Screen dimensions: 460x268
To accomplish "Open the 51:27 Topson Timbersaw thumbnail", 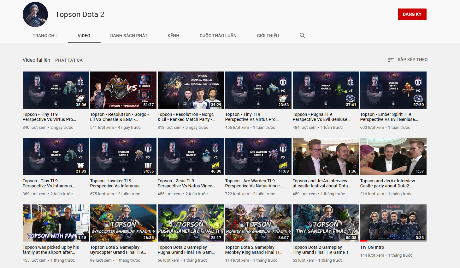I will [x=123, y=90].
